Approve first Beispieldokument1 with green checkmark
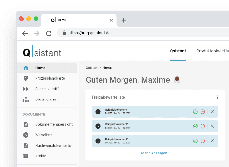 point(195,112)
